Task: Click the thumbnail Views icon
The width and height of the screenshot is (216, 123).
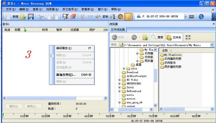Action: 188,37
